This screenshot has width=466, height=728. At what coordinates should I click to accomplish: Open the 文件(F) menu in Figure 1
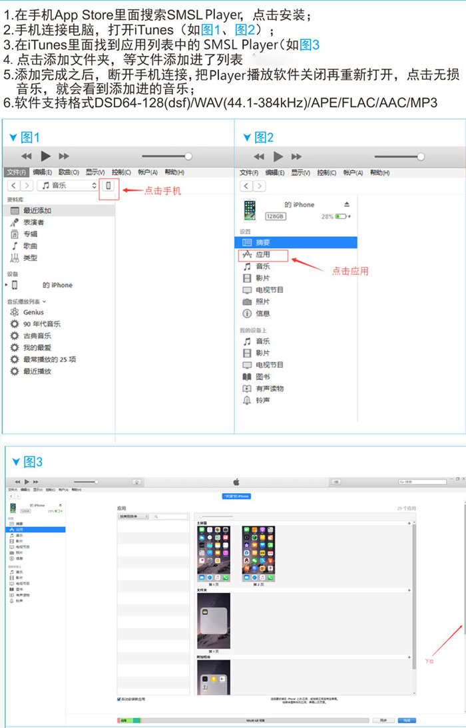tap(16, 172)
